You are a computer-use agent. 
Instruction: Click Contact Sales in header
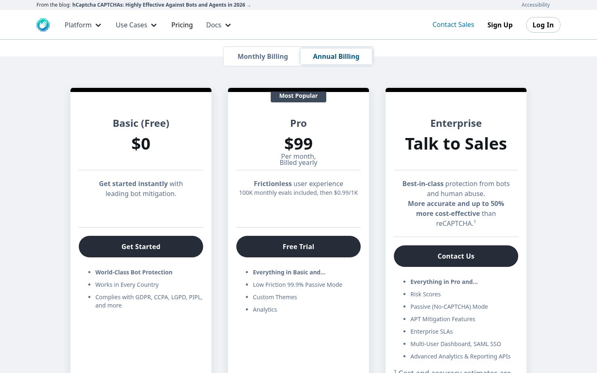click(x=453, y=24)
